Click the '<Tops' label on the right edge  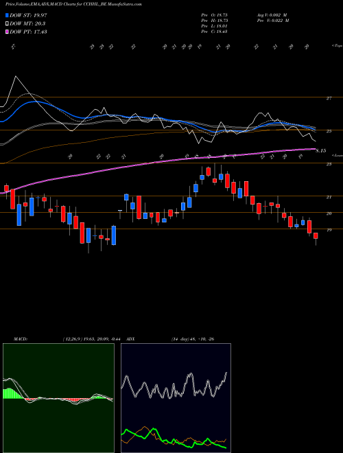coord(338,46)
